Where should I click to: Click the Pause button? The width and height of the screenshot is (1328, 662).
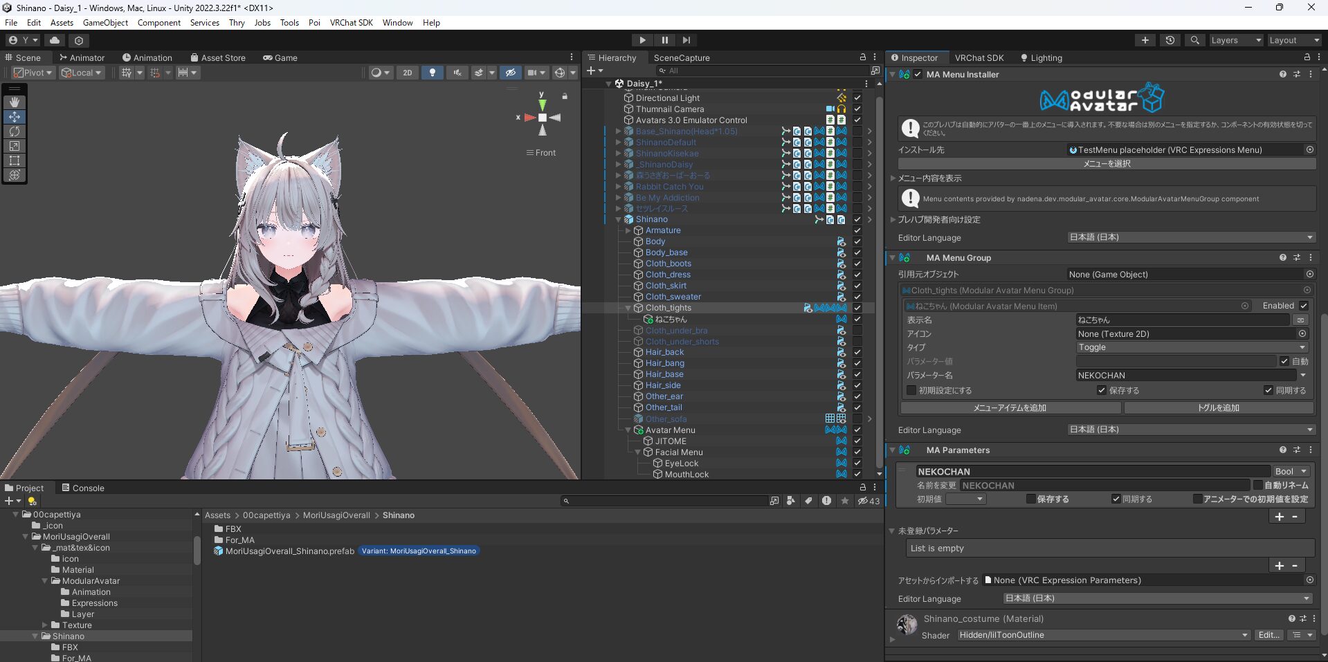click(664, 40)
